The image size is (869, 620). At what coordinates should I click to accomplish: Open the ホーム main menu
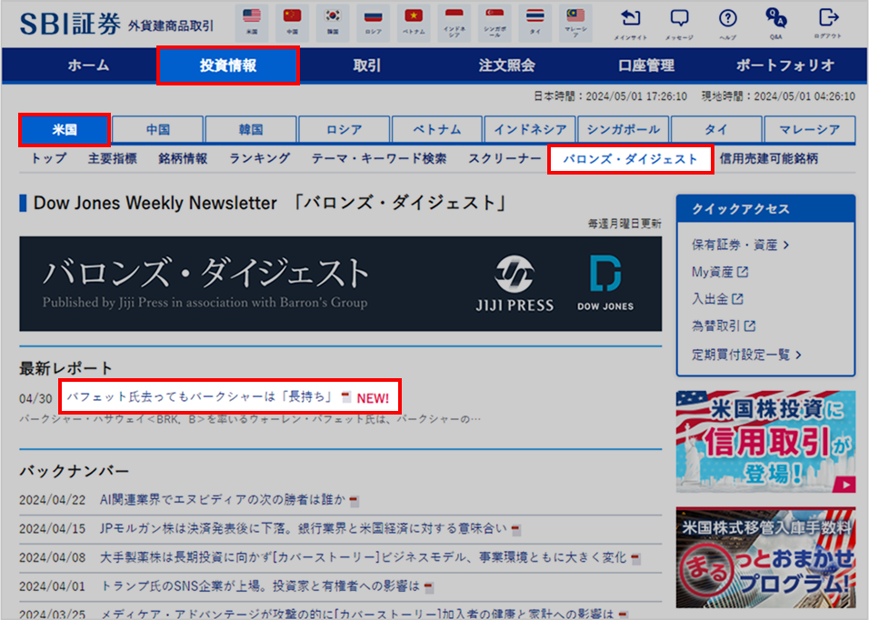pos(88,65)
